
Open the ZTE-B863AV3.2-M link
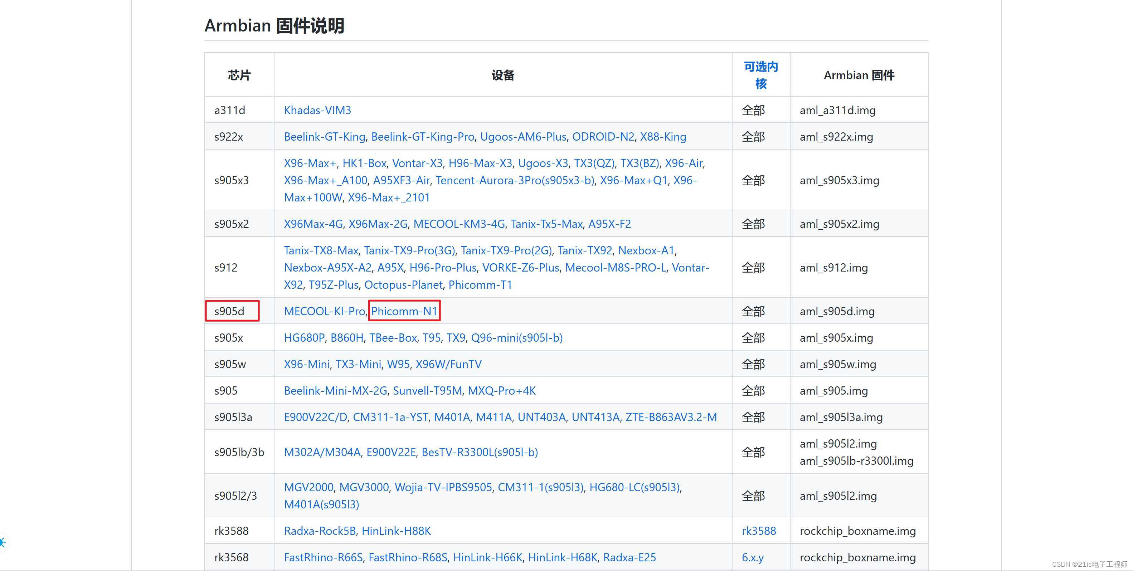coord(671,417)
